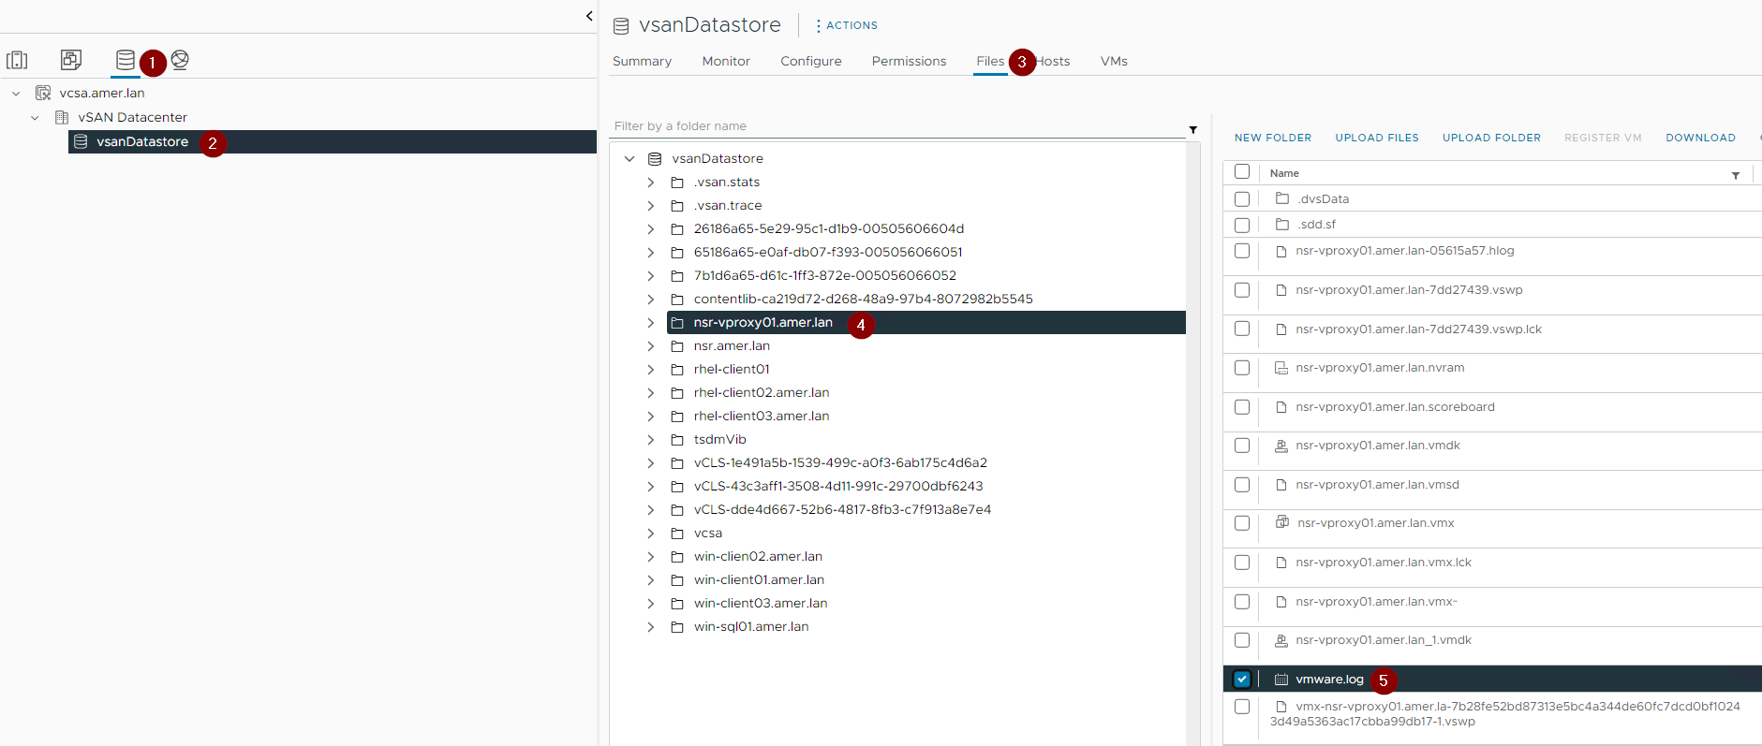Click the nsr-vproxy01.amer.lan.vmx file icon
This screenshot has width=1762, height=746.
1281,522
